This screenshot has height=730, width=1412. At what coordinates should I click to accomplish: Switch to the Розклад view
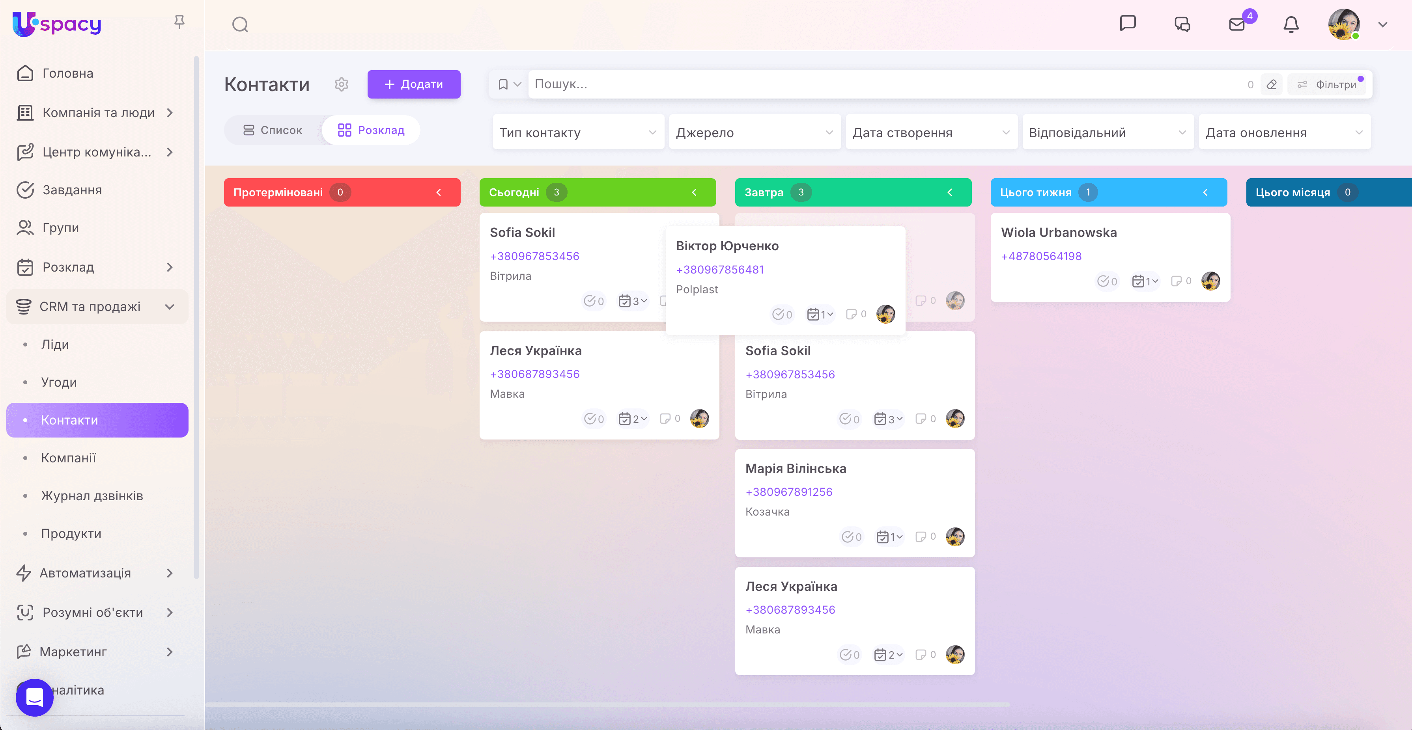click(371, 130)
